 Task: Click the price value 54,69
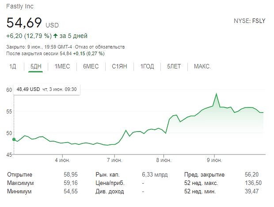[24, 23]
